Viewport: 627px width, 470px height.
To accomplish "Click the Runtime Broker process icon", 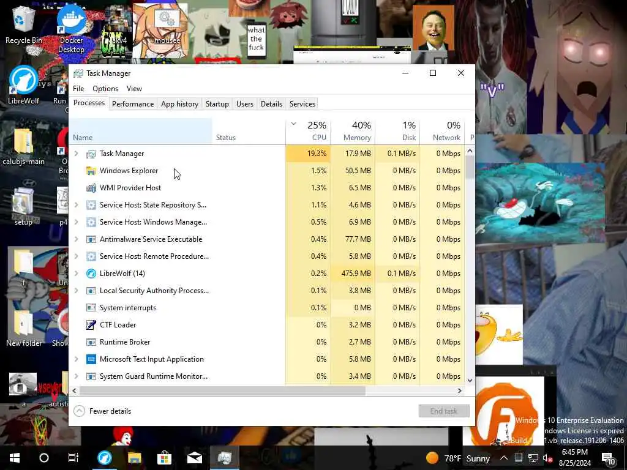I will click(91, 342).
